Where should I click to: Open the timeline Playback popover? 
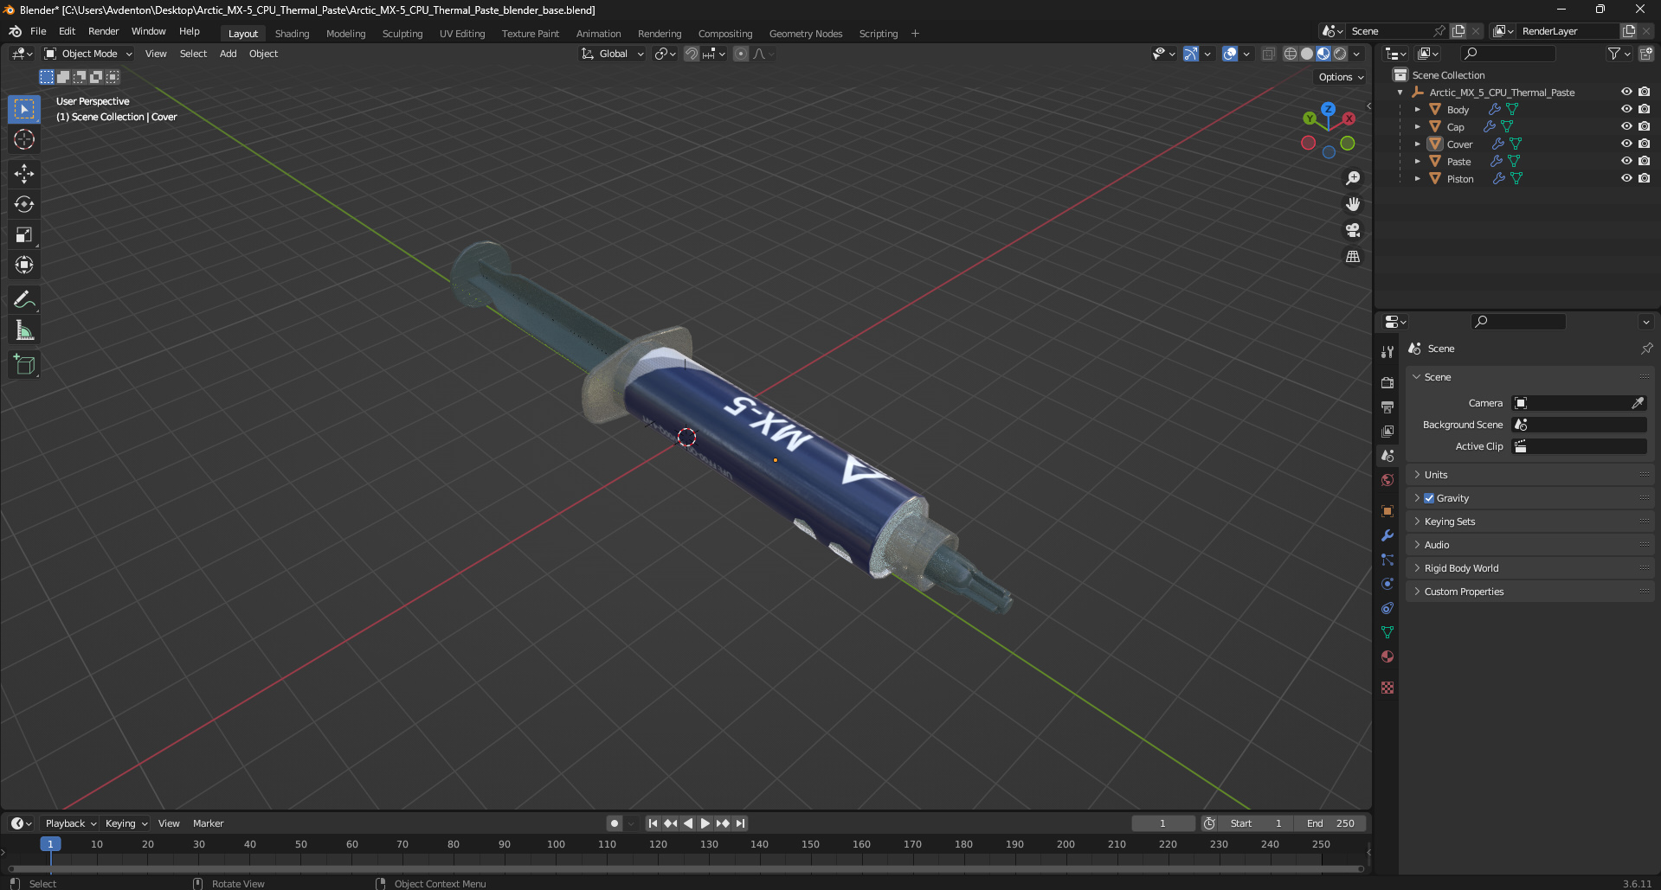[x=70, y=823]
